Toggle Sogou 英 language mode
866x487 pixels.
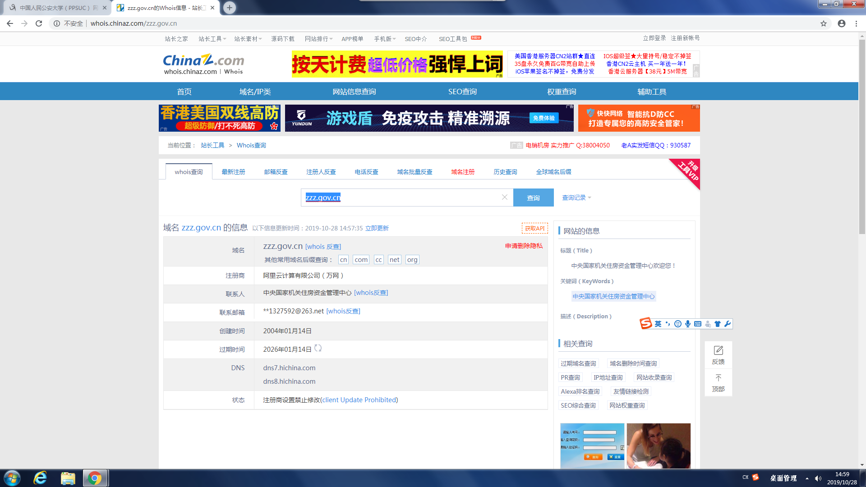click(658, 324)
